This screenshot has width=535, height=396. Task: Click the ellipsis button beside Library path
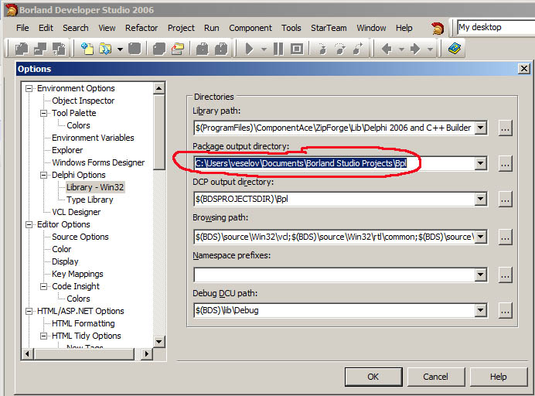click(505, 128)
